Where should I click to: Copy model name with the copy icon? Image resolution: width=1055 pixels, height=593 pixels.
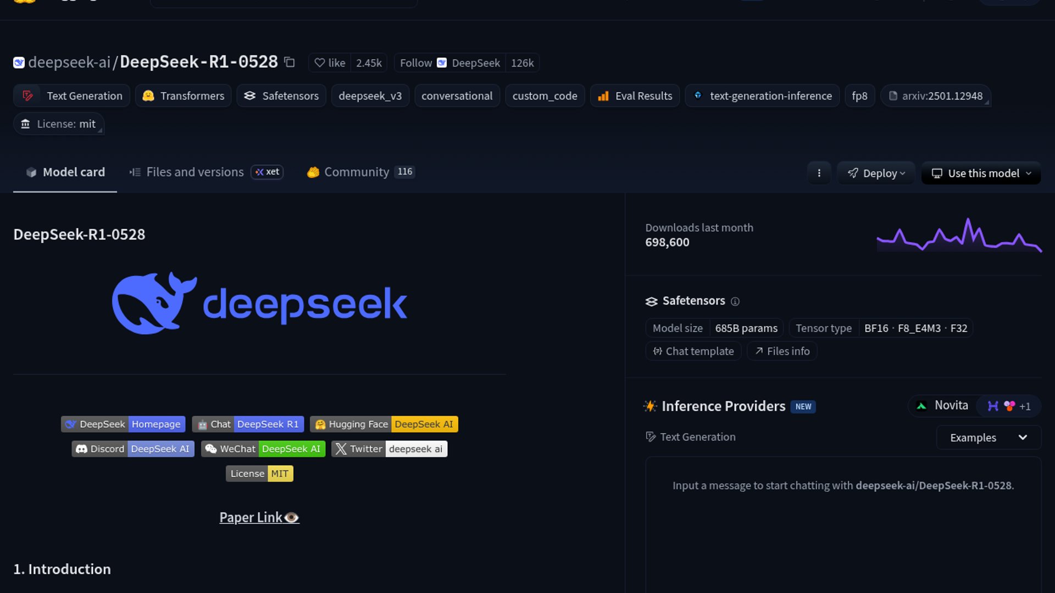[290, 63]
